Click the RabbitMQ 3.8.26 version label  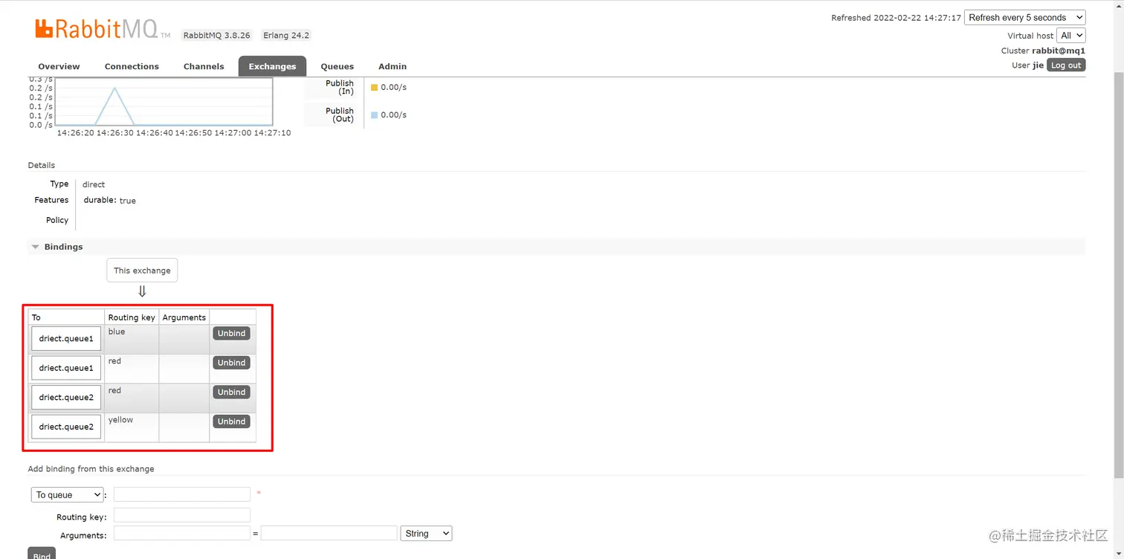pos(218,35)
